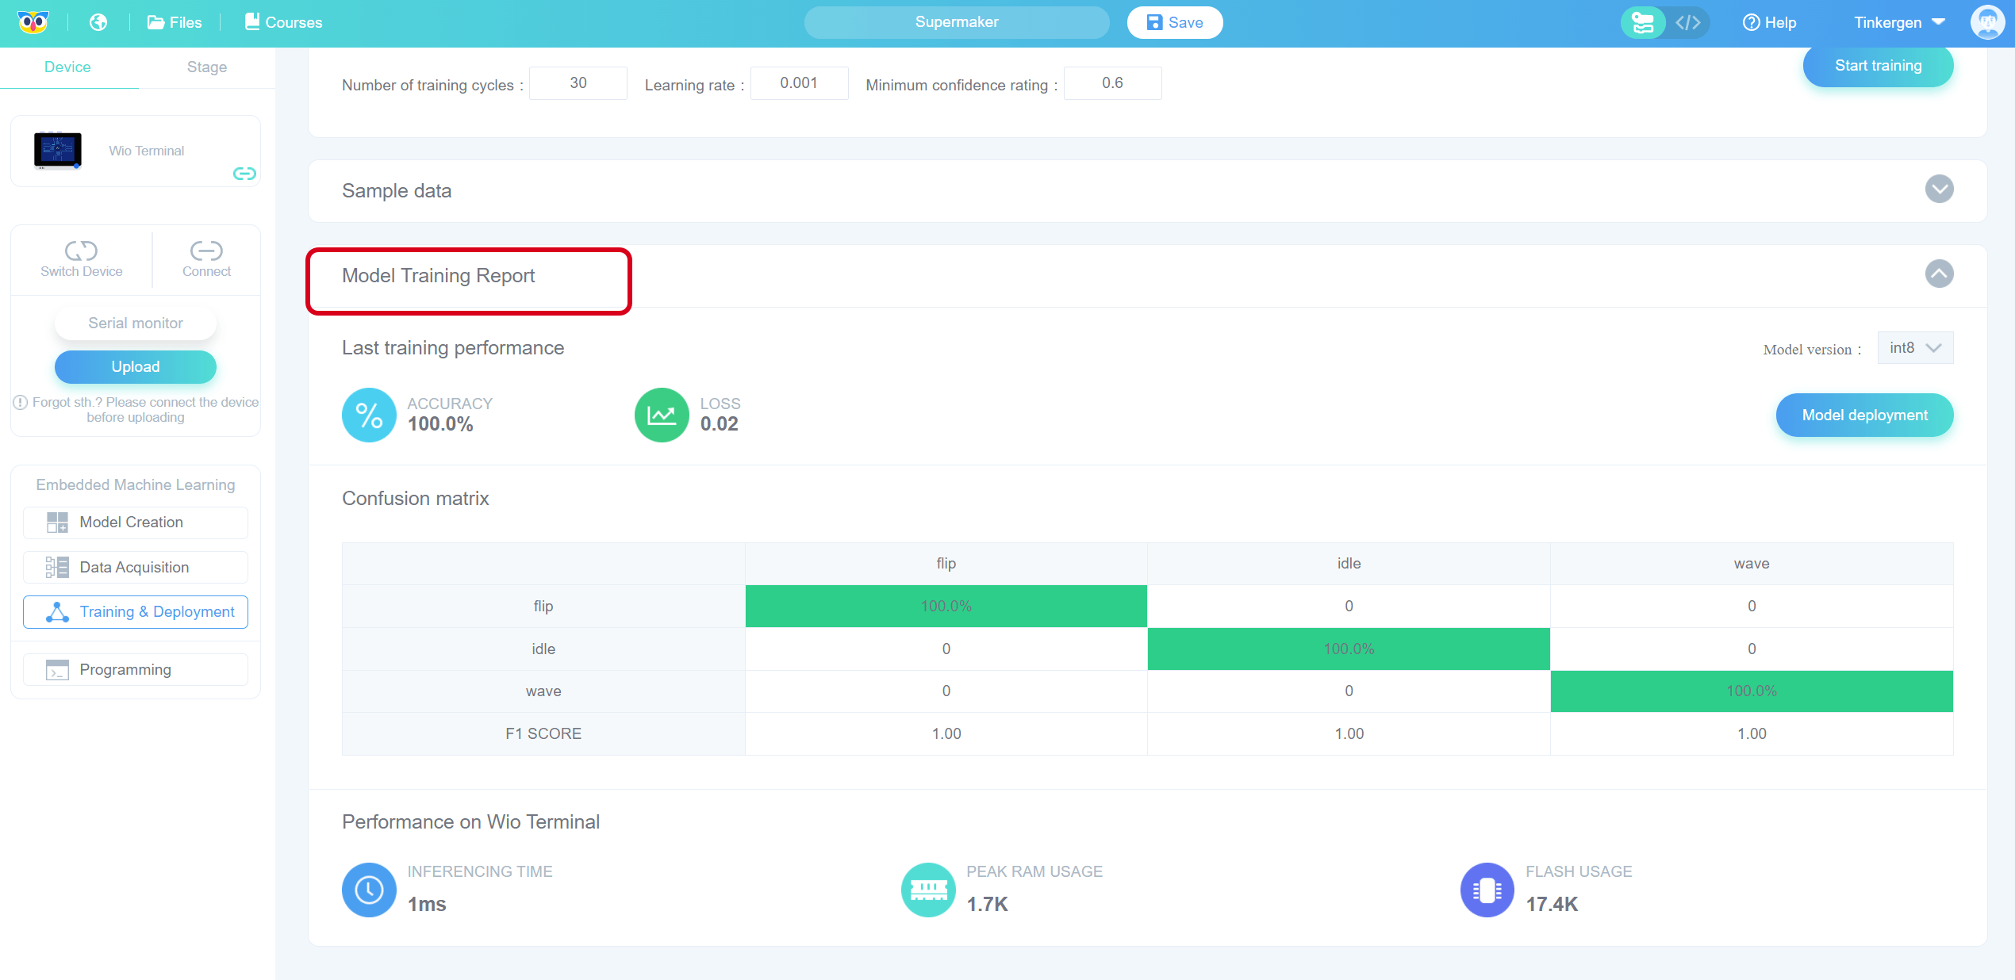Click the Confusion matrix heading
Viewport: 2015px width, 980px height.
coord(416,499)
